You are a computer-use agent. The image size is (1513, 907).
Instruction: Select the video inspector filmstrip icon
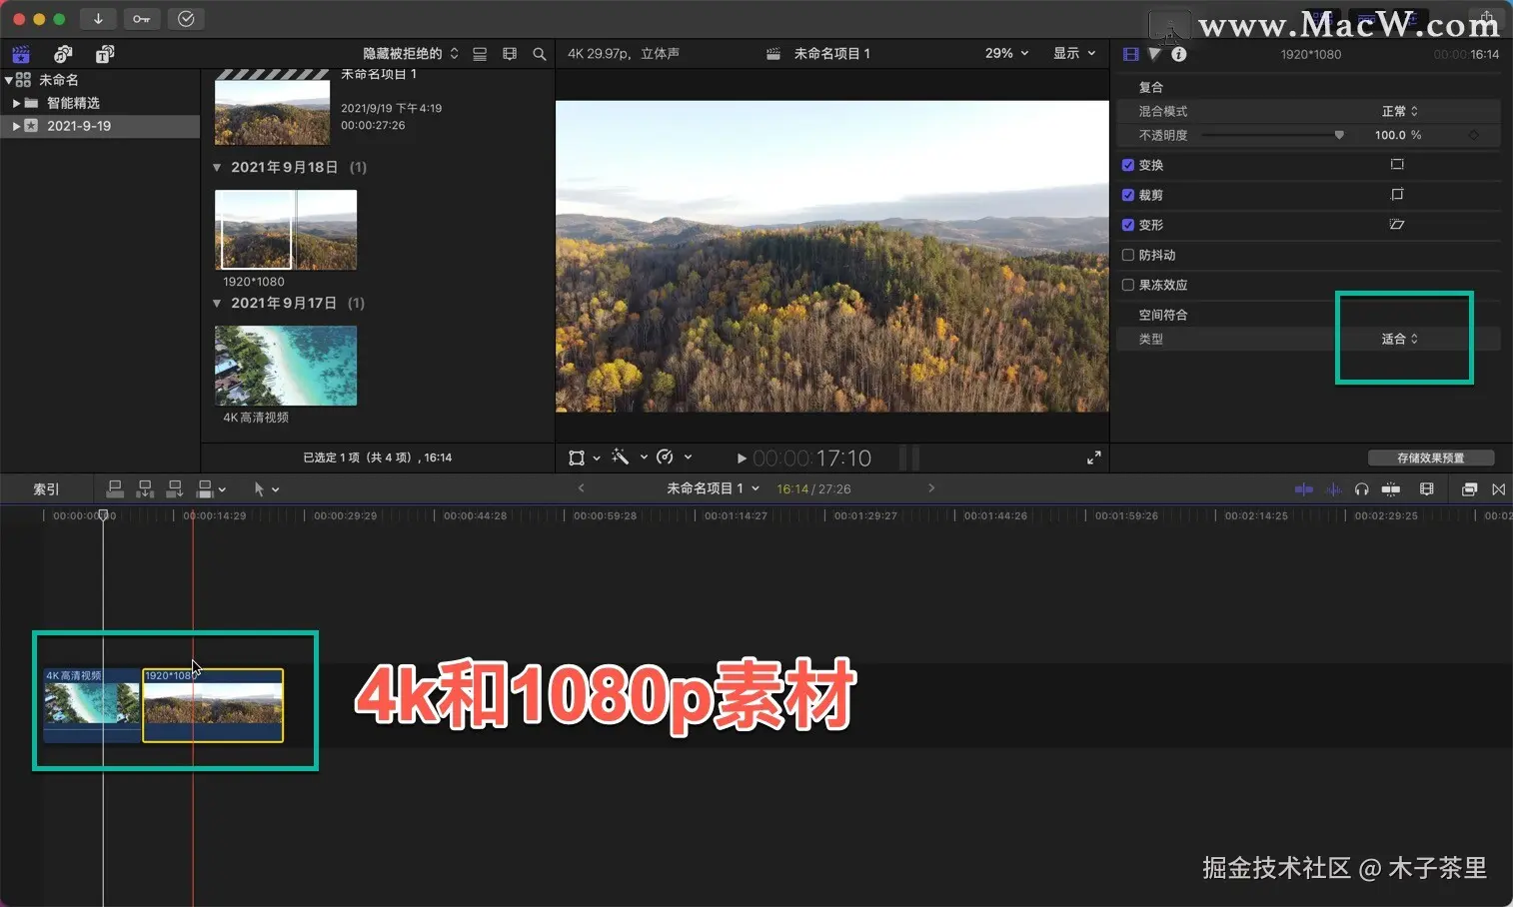coord(1131,54)
